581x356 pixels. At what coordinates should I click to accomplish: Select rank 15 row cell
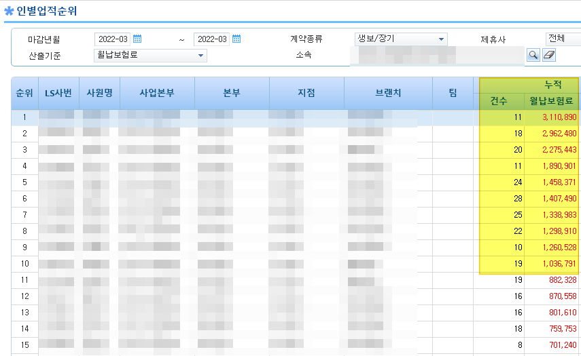coord(25,345)
